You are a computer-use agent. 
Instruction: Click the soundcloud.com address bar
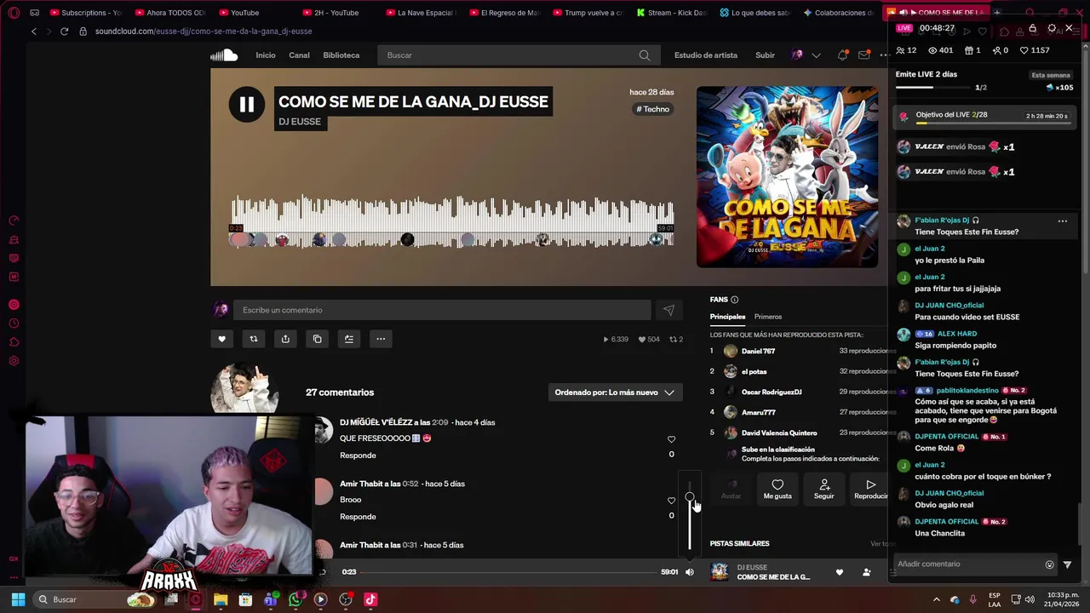pos(204,32)
